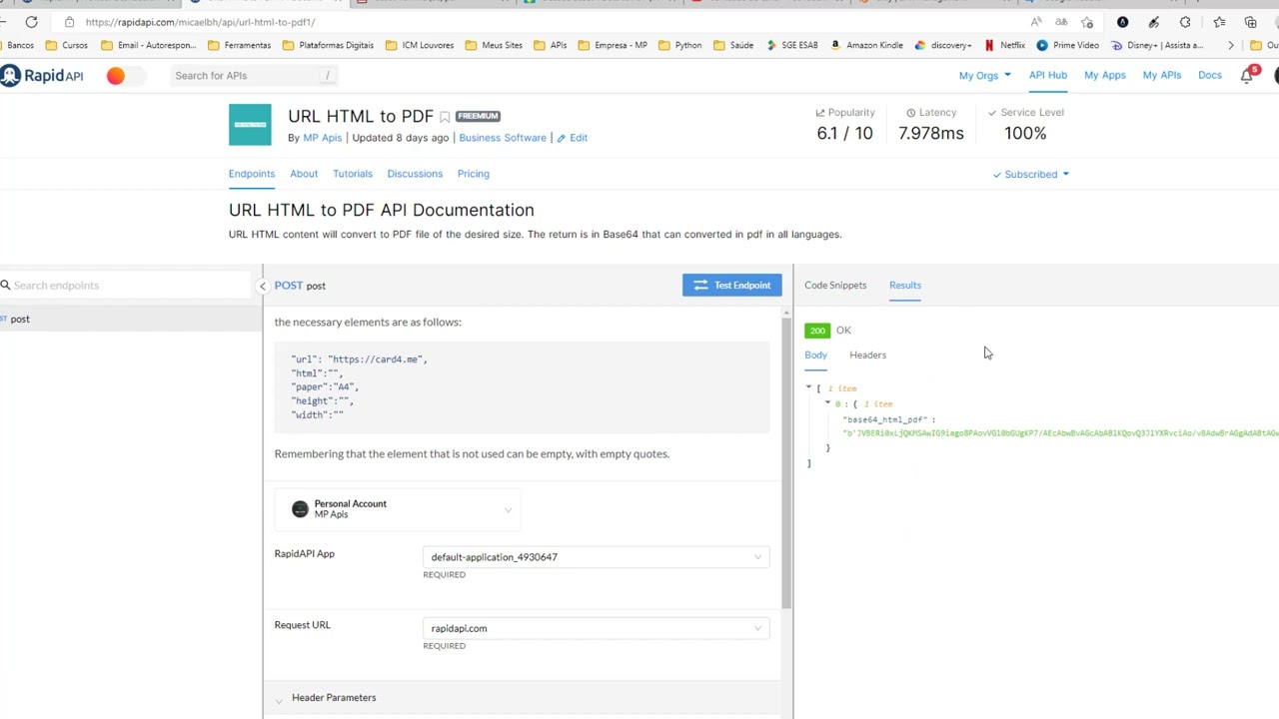Collapse the root JSON array arrow
The height and width of the screenshot is (719, 1279).
pos(808,387)
